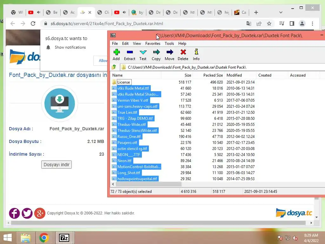Click the muted volume tray icon

click(x=295, y=238)
